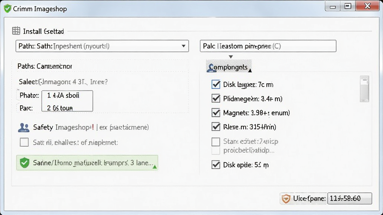Click the green shield icon in the green bar
383x215 pixels.
coord(24,163)
